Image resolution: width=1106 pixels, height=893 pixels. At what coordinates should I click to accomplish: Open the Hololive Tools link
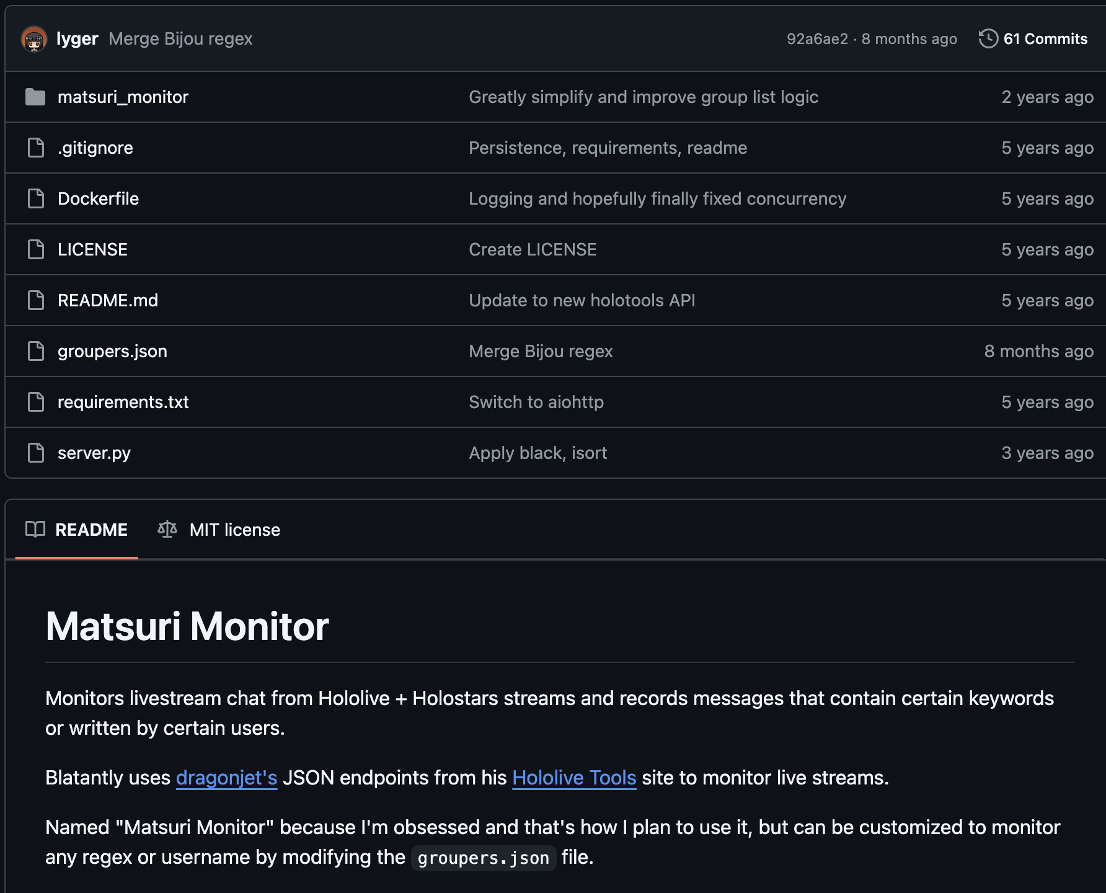pyautogui.click(x=574, y=778)
